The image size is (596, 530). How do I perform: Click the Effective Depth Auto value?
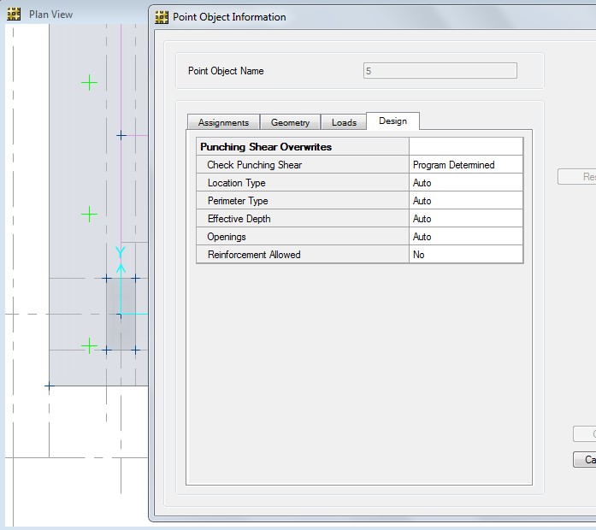tap(466, 219)
